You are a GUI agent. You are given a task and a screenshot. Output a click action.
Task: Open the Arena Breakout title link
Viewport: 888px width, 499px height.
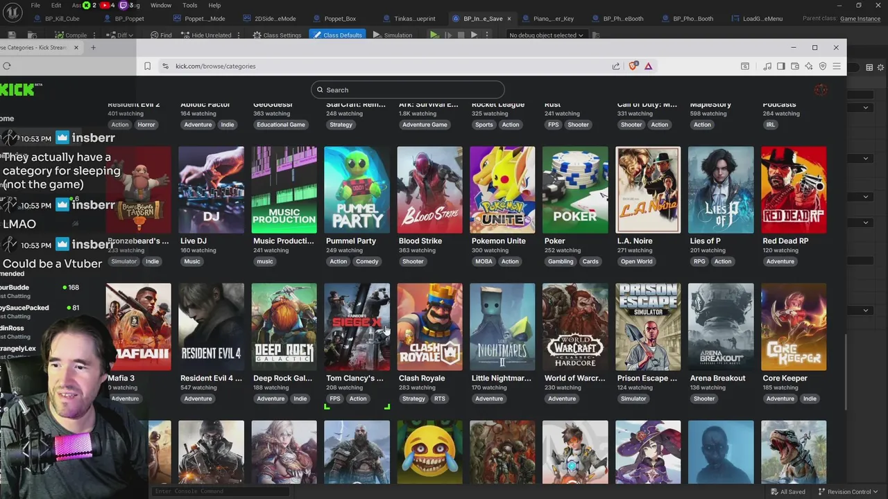pos(718,378)
